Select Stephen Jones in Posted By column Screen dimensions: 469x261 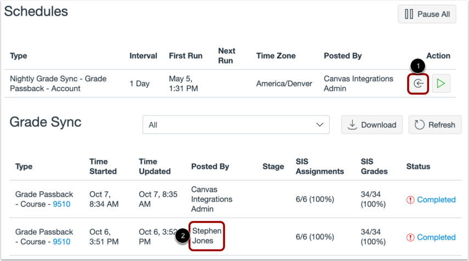pyautogui.click(x=207, y=236)
